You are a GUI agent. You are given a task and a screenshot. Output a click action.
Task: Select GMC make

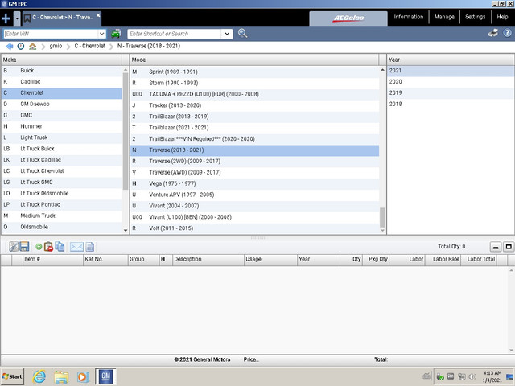tap(62, 115)
